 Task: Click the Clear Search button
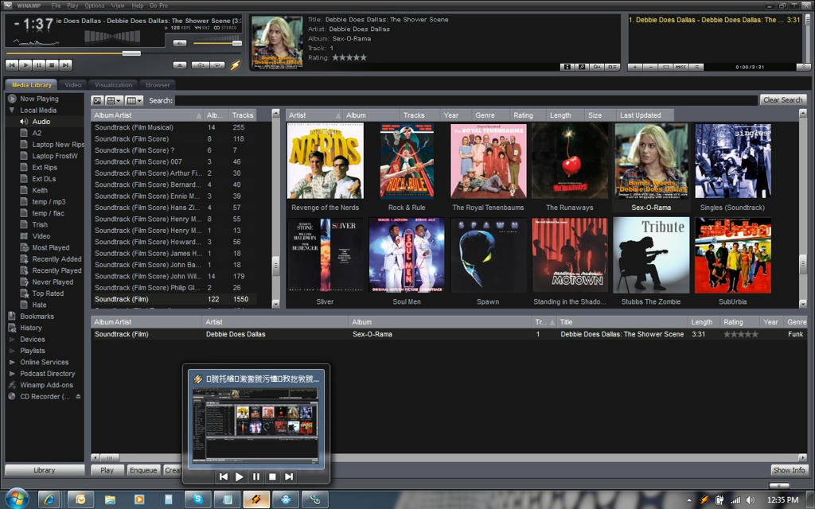(783, 99)
